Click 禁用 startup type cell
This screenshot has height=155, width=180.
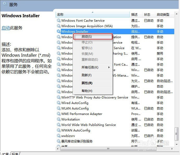pyautogui.click(x=160, y=54)
